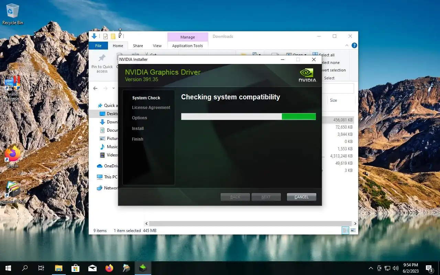Select Music in Explorer navigation pane
This screenshot has height=275, width=440.
click(108, 147)
